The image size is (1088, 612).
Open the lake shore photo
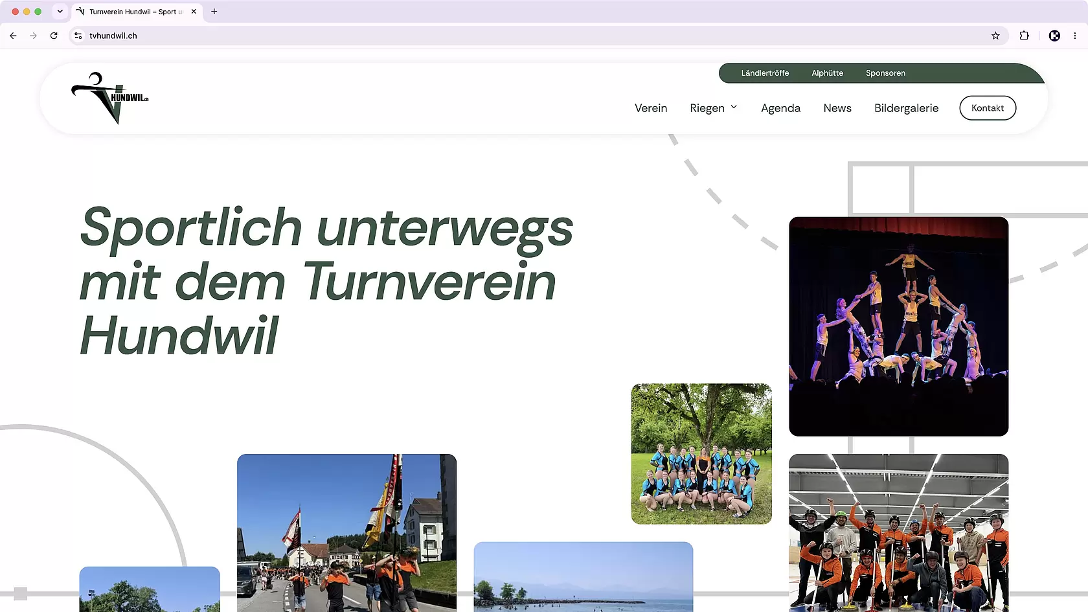click(583, 577)
